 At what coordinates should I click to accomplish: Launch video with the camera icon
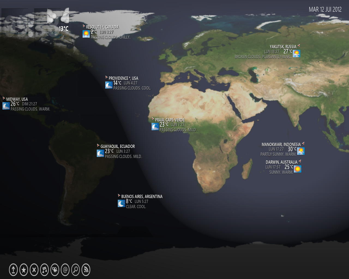[55, 270]
